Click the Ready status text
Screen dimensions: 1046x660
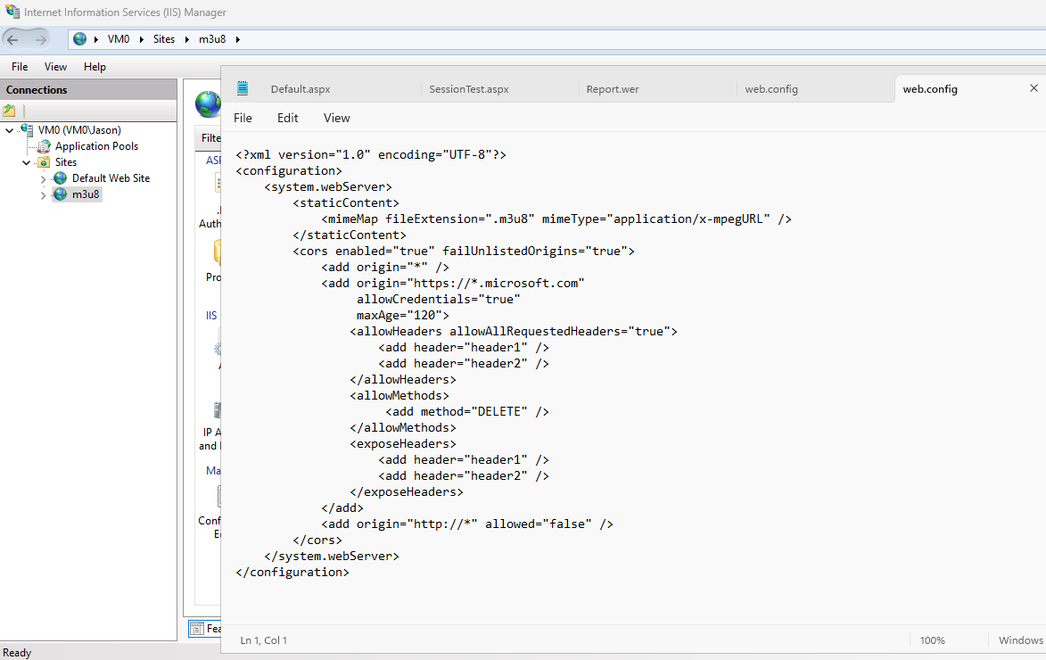point(17,653)
